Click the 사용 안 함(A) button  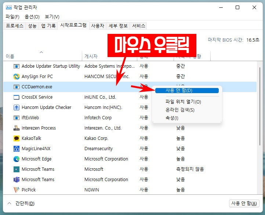pyautogui.click(x=244, y=203)
